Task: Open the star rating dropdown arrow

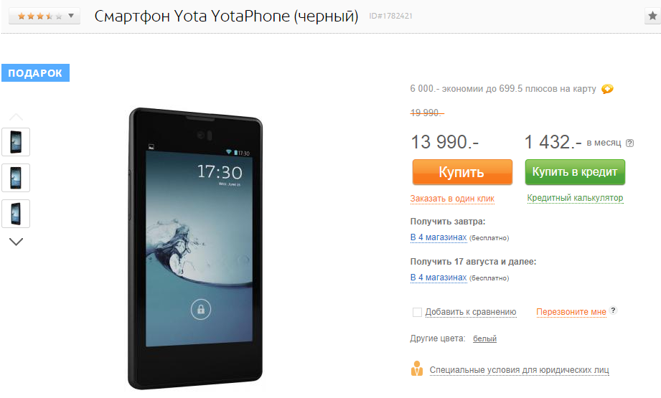Action: pos(71,16)
